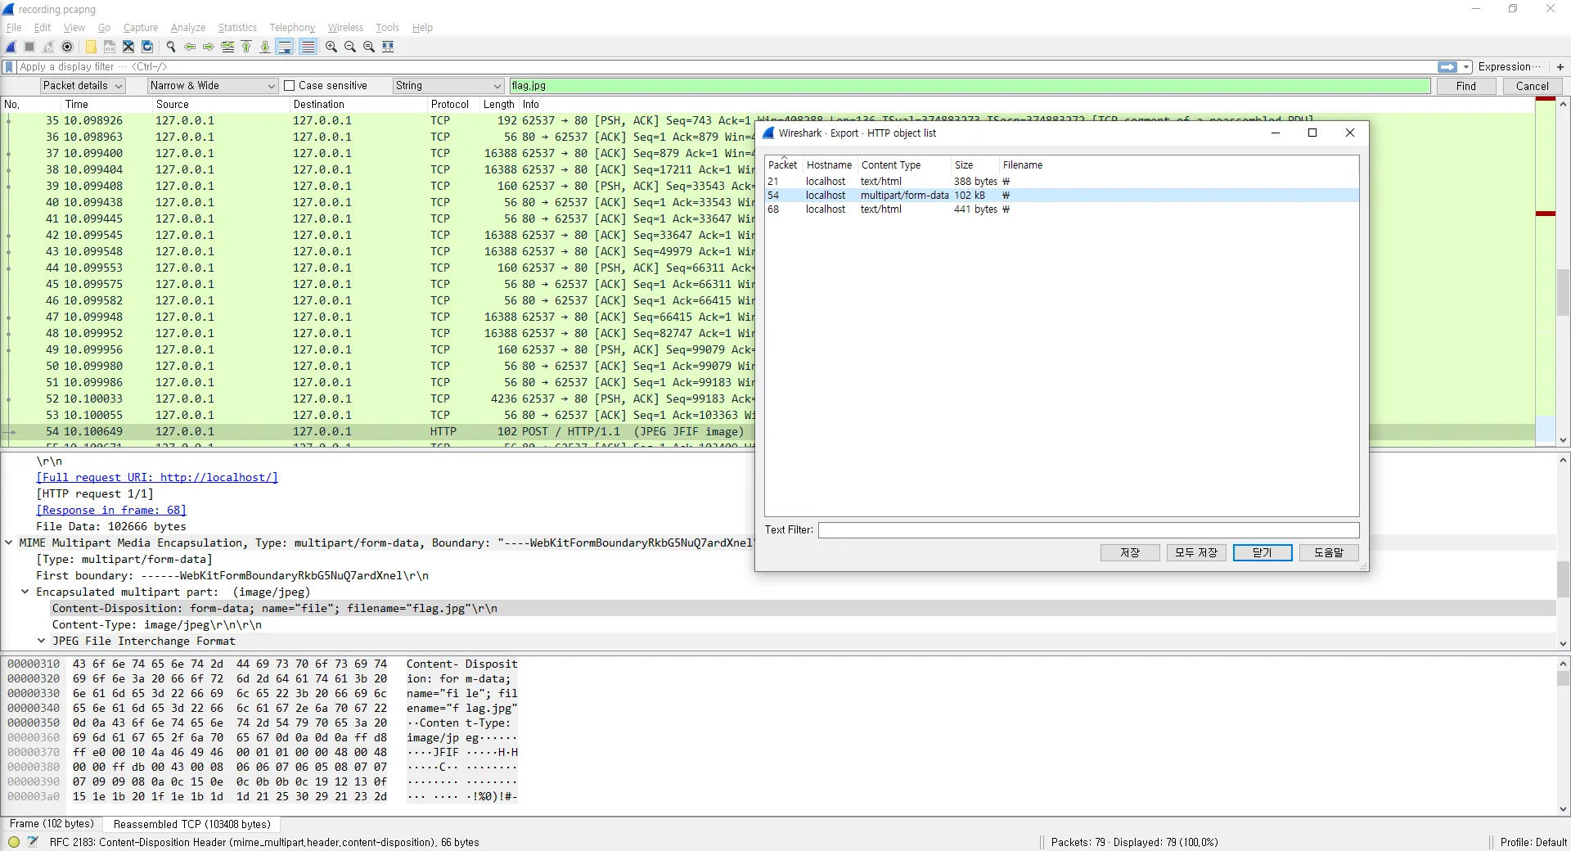
Task: Select packet 54 HTTP POST row
Action: coord(767,431)
